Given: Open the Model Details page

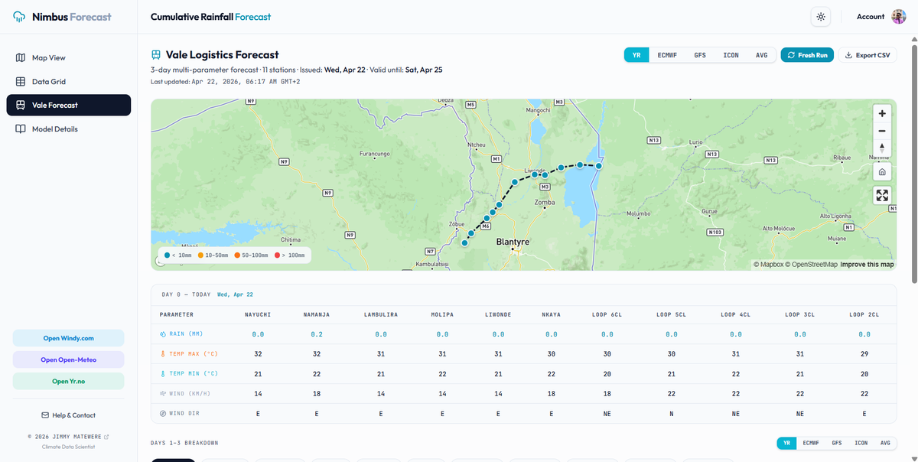Looking at the screenshot, I should pyautogui.click(x=69, y=129).
